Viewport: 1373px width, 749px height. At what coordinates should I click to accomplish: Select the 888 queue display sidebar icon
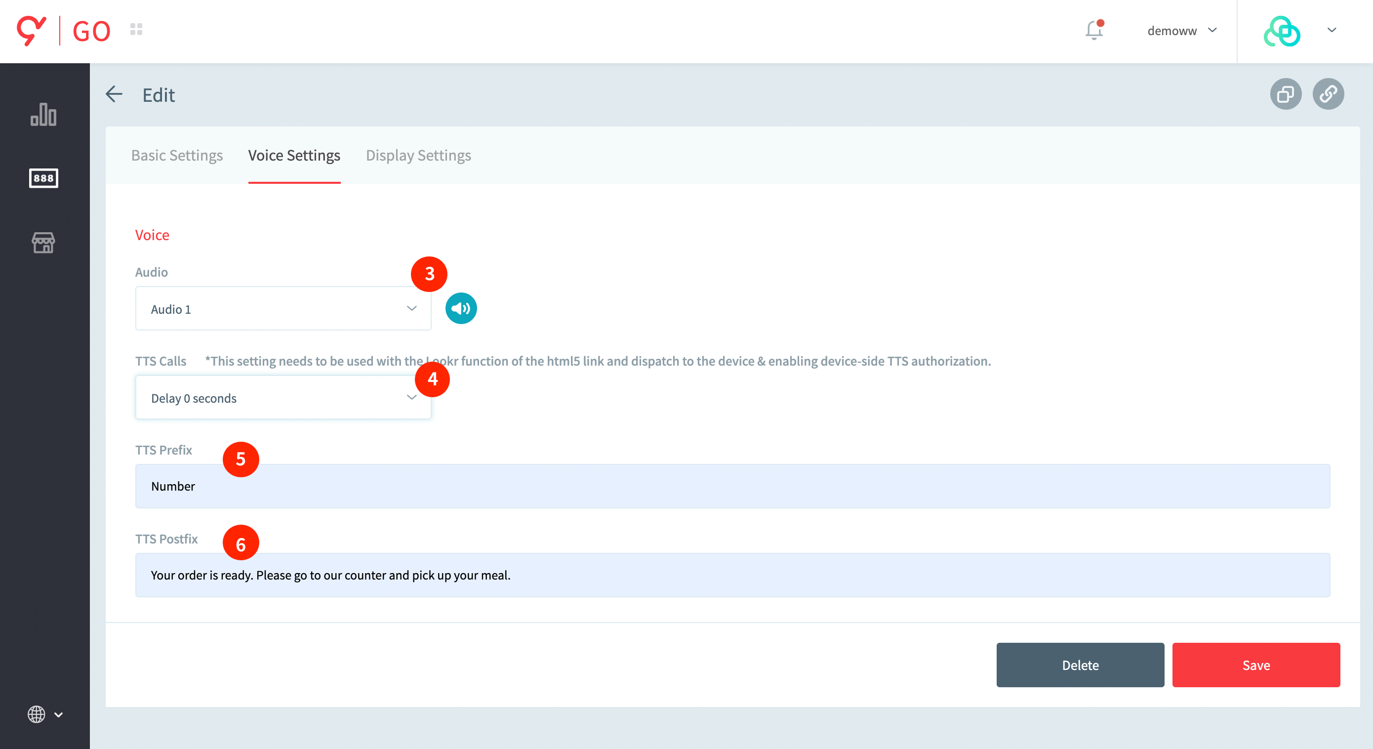click(43, 178)
